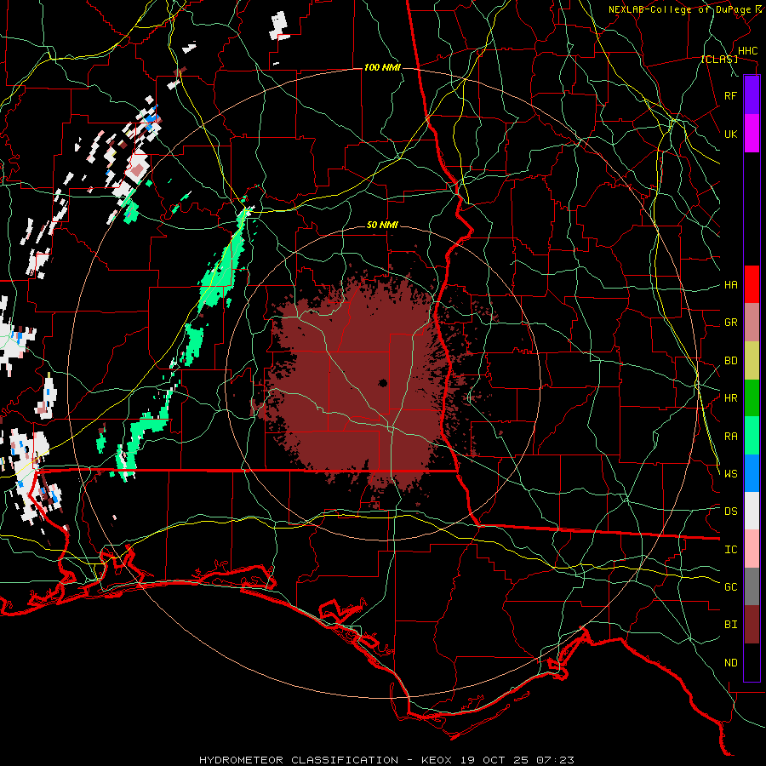Click the HR dark green legend swatch
This screenshot has width=766, height=766.
pos(752,397)
